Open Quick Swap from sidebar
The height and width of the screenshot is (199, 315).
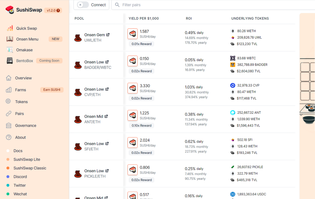coord(27,28)
